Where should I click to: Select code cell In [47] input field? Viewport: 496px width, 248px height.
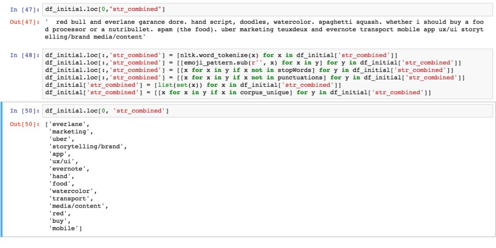267,10
